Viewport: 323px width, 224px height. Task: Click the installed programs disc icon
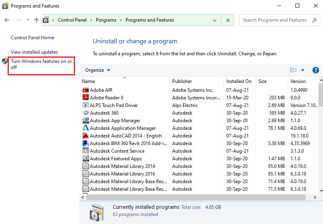point(97,212)
